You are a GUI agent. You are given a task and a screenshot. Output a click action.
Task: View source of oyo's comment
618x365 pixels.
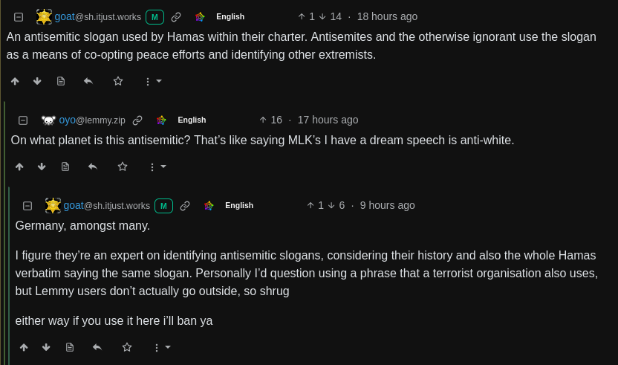(65, 167)
